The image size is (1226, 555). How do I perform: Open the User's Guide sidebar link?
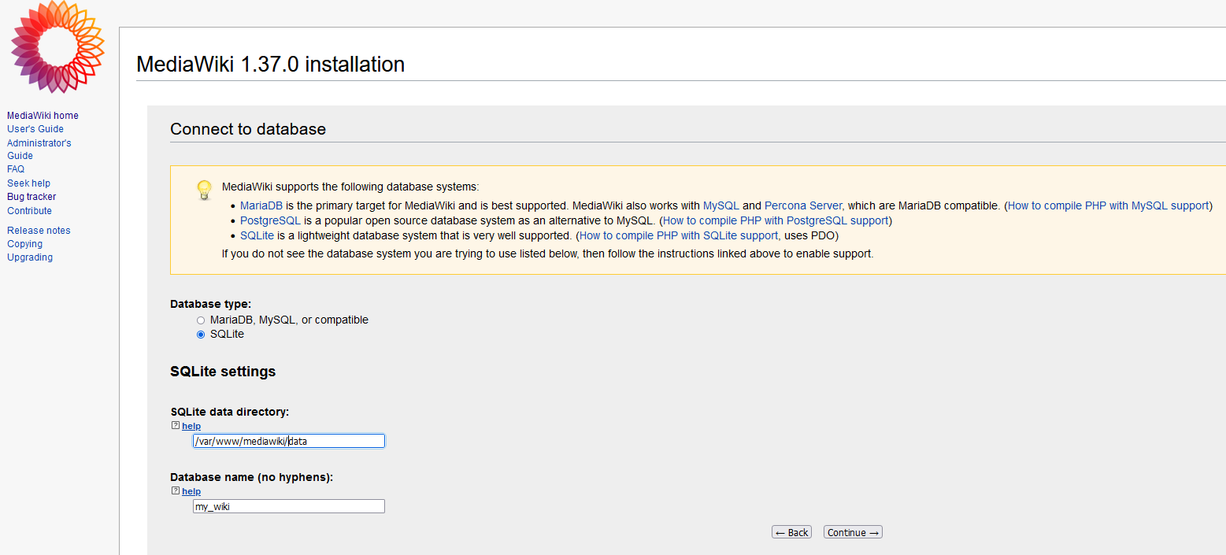[x=35, y=129]
